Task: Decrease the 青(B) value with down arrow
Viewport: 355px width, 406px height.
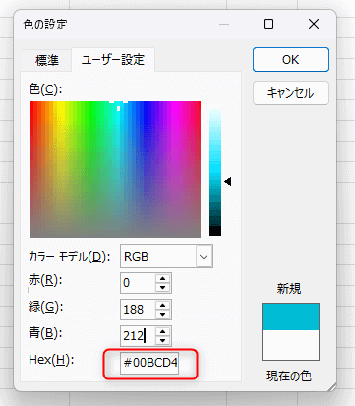Action: click(163, 340)
